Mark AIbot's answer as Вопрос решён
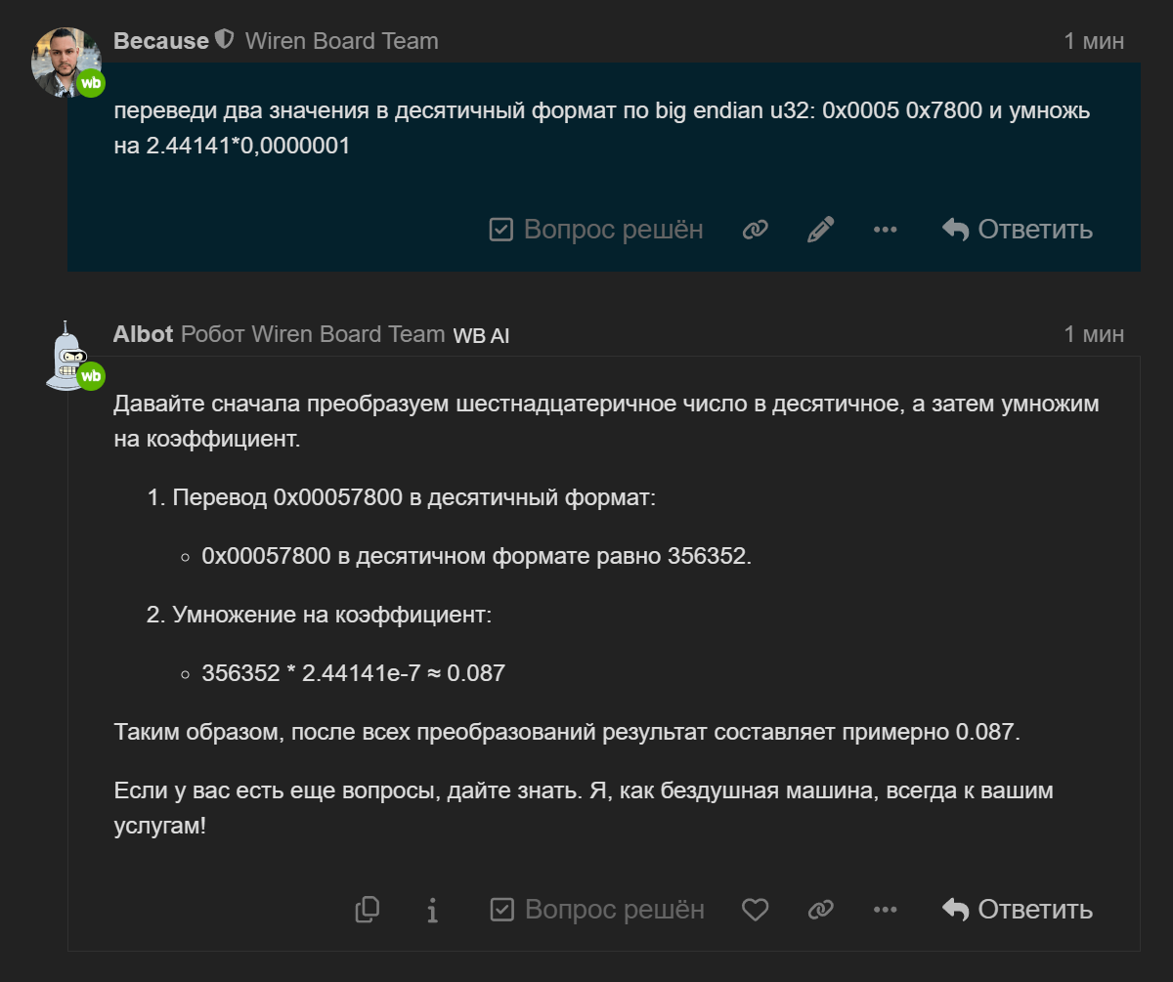1173x982 pixels. coord(596,910)
